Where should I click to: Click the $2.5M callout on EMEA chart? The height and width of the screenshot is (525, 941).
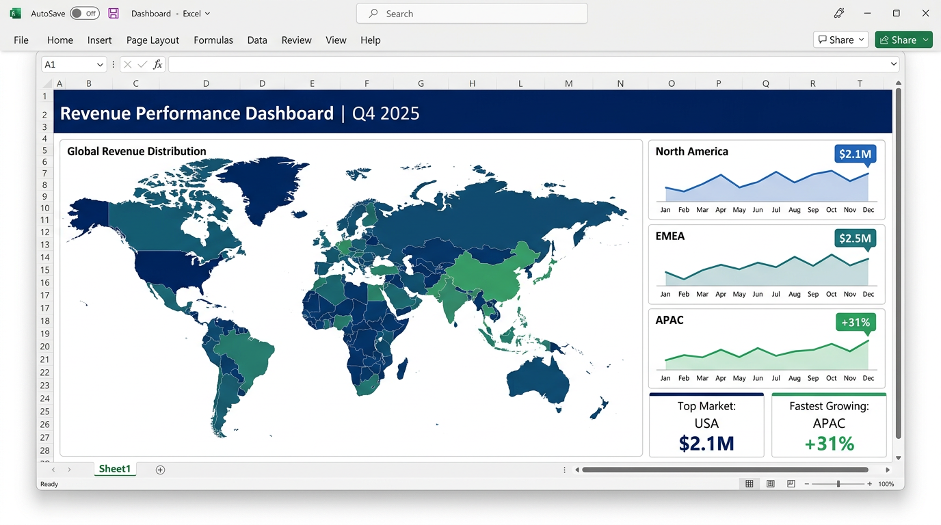tap(855, 239)
